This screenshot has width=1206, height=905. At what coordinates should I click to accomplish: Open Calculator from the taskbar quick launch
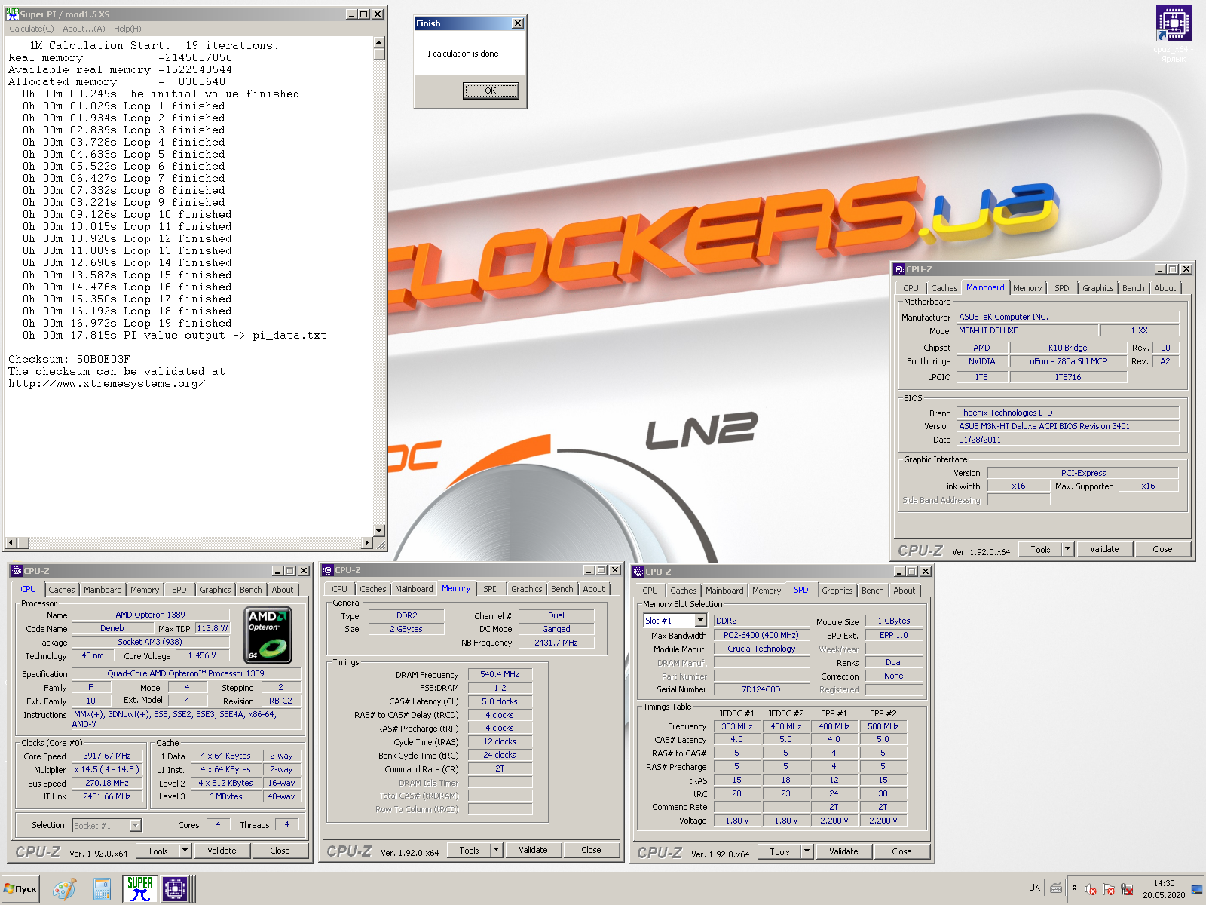click(102, 889)
